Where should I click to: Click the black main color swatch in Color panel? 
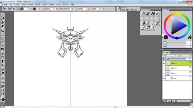coord(166,37)
